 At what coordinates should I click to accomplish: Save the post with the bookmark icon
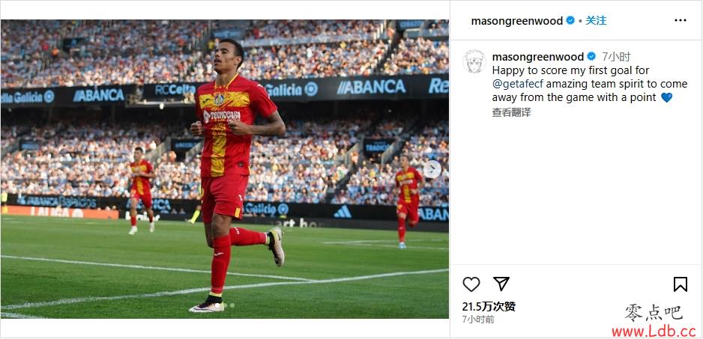click(680, 284)
